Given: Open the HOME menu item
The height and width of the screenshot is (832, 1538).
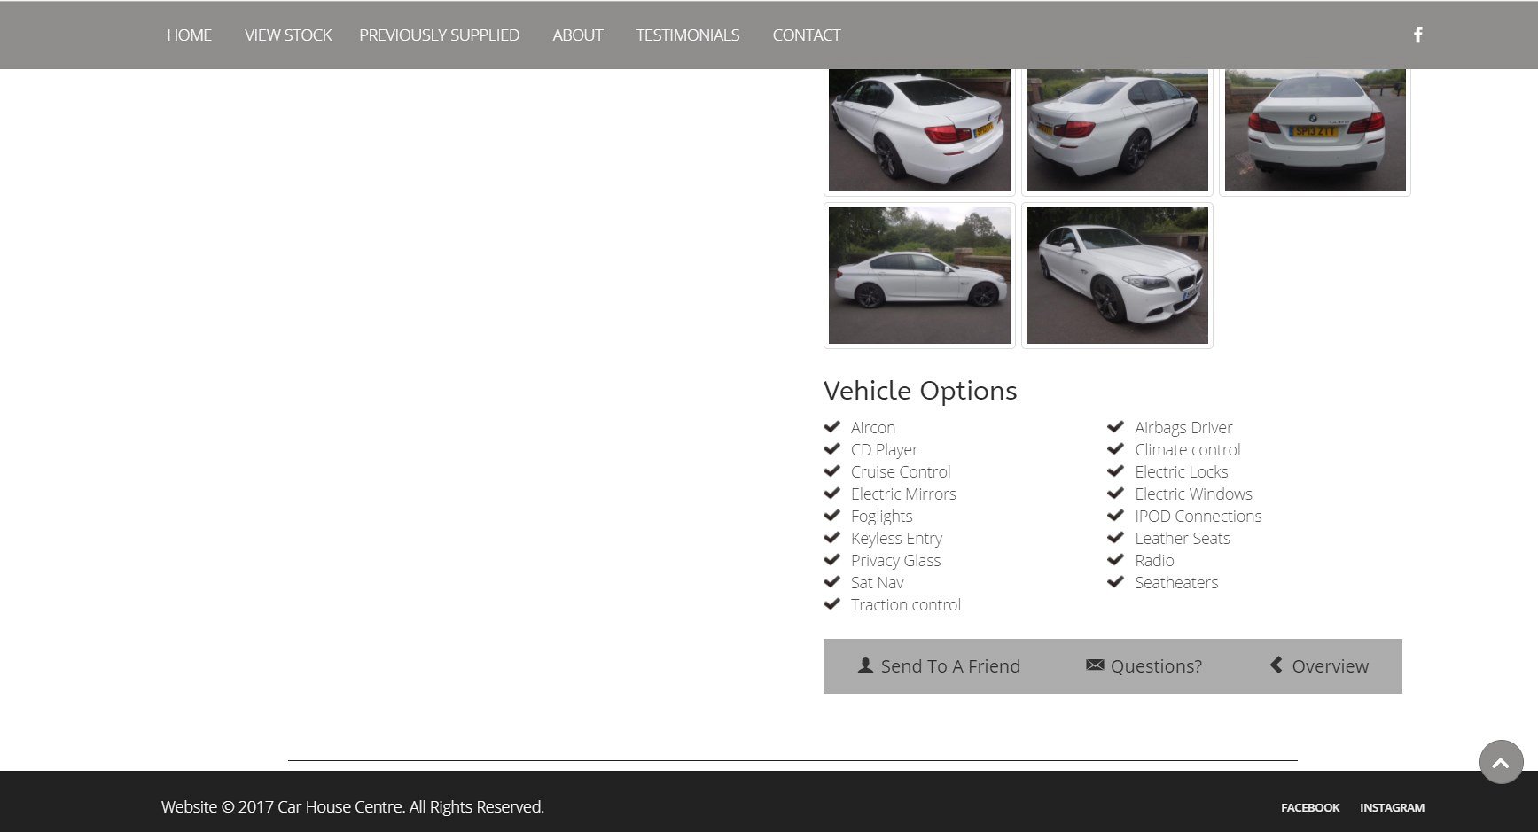Looking at the screenshot, I should point(189,35).
